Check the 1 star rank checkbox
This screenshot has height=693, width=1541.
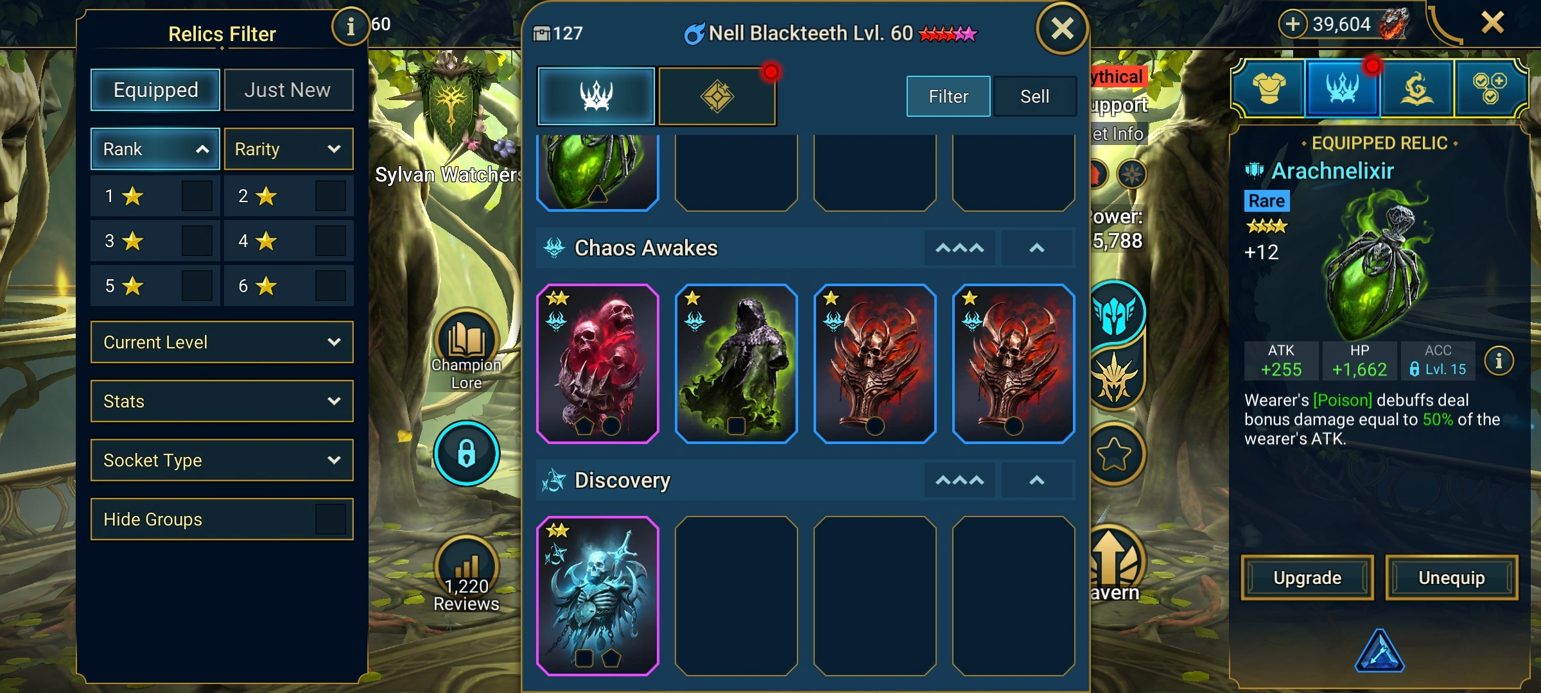point(196,196)
